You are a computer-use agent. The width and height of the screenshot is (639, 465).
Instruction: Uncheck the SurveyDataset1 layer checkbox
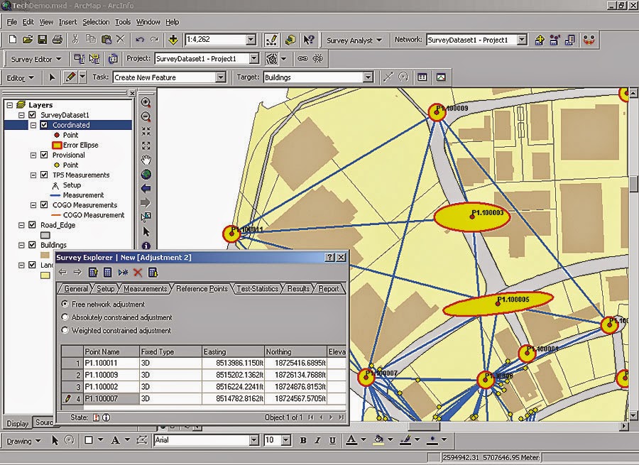(32, 115)
